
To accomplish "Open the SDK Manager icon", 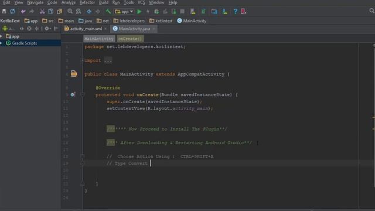I will click(225, 11).
